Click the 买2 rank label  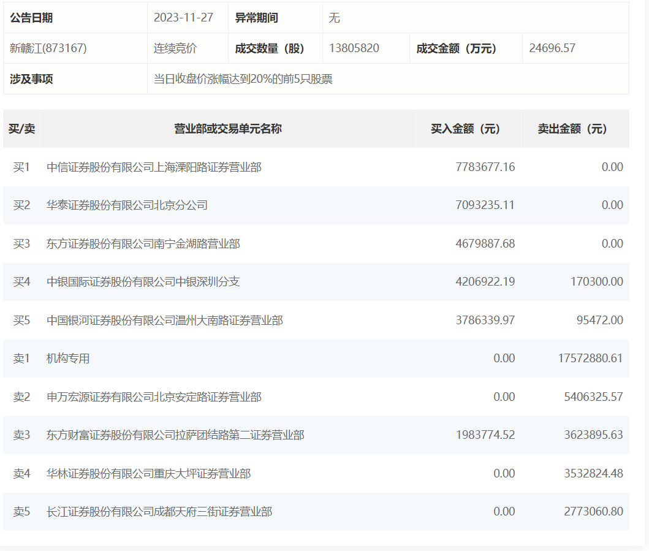point(21,205)
